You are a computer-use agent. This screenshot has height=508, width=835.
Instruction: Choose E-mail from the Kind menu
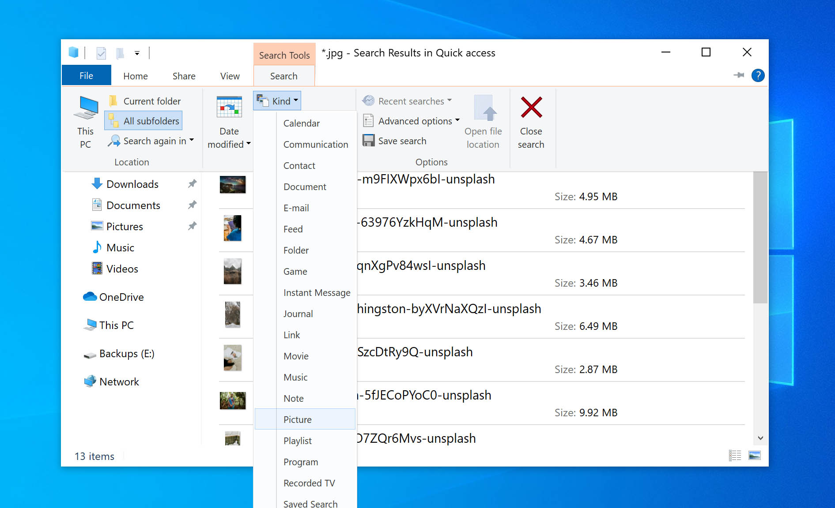pos(305,208)
